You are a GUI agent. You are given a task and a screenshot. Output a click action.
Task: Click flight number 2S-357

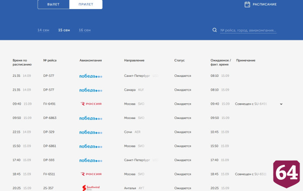click(x=48, y=188)
